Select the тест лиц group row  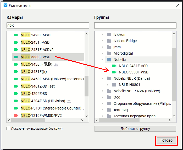tap(138, 110)
